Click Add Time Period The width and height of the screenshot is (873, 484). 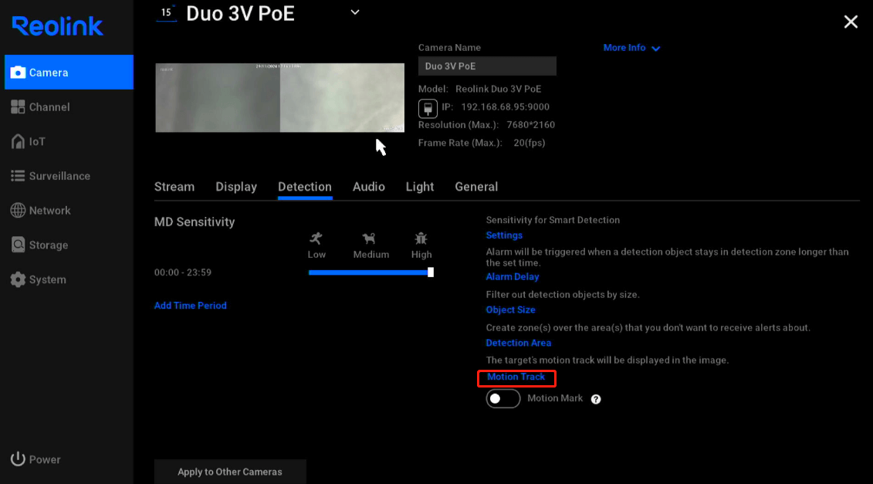click(191, 305)
